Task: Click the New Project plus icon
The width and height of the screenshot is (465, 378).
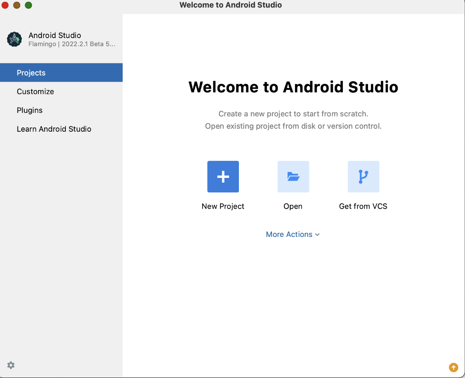Action: coord(223,177)
